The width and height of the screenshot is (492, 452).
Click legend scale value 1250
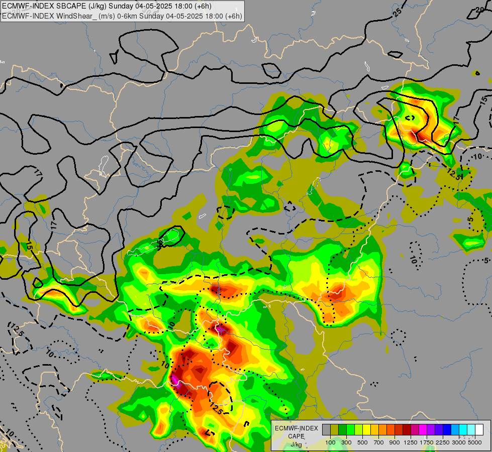(411, 442)
